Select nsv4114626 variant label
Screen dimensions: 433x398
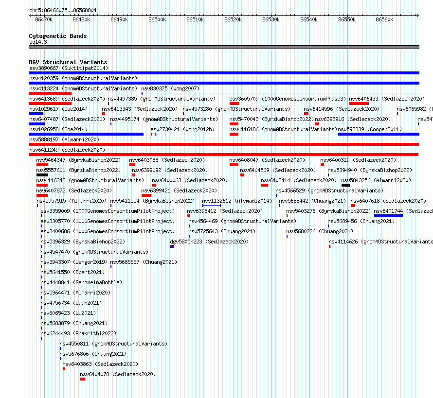(380, 242)
